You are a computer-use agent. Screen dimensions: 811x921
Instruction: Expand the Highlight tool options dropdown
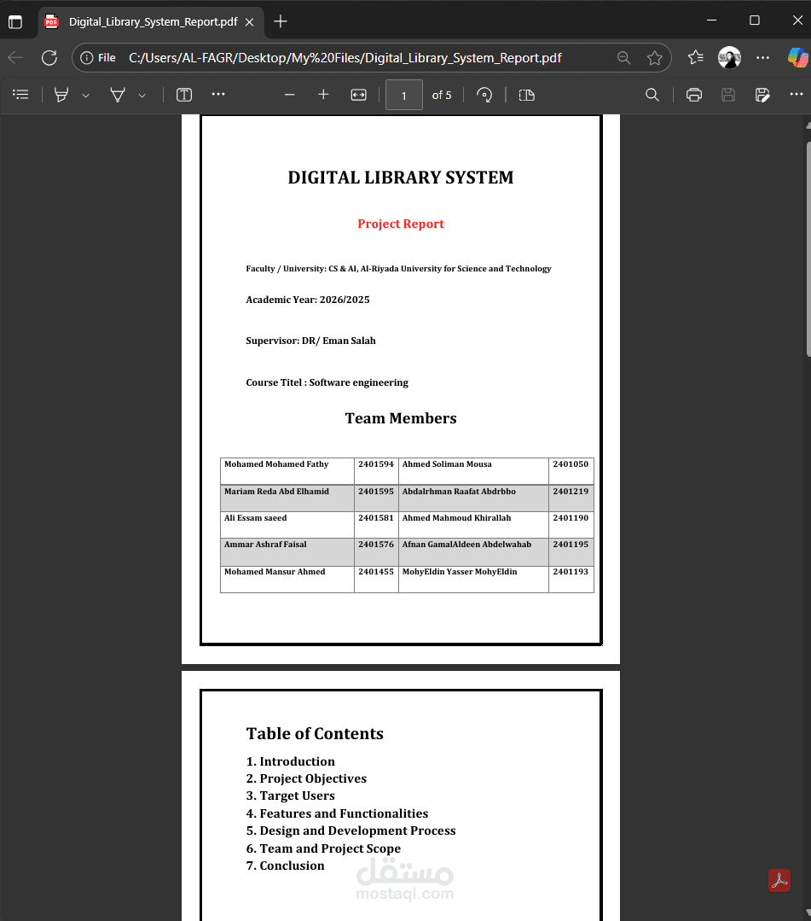coord(85,95)
